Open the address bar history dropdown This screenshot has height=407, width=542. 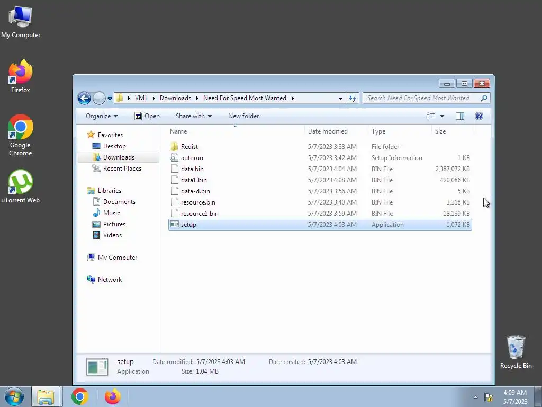click(340, 98)
